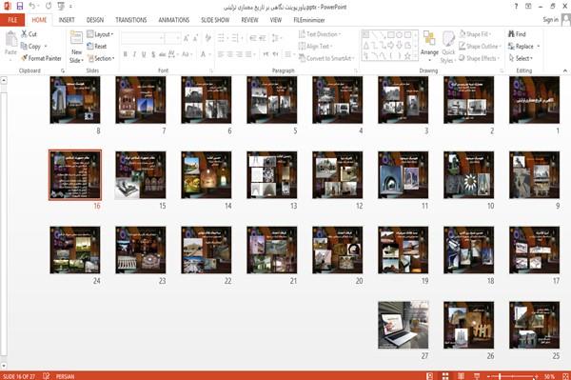This screenshot has width=571, height=380.
Task: Click the New Slide icon
Action: 76,37
